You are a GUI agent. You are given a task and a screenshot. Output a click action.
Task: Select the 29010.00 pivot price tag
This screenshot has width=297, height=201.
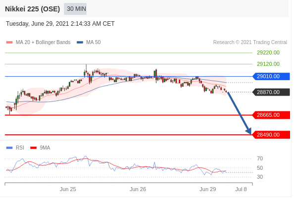point(271,76)
